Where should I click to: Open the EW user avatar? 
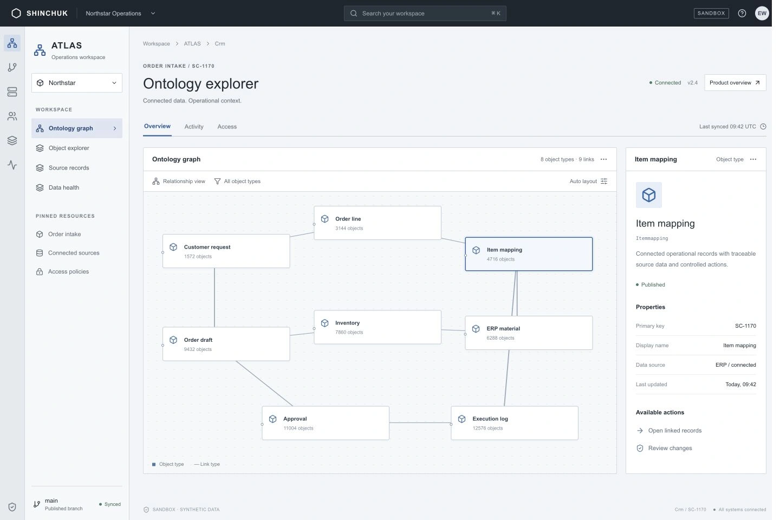coord(762,13)
